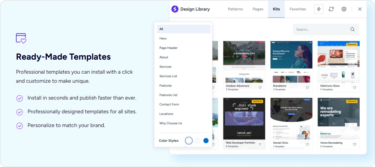Image resolution: width=375 pixels, height=167 pixels.
Task: Select All in category list
Action: (x=184, y=29)
